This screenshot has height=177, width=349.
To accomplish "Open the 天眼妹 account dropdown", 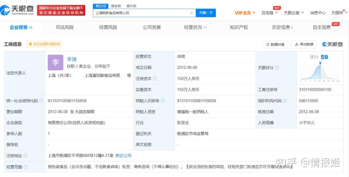I will [x=339, y=13].
